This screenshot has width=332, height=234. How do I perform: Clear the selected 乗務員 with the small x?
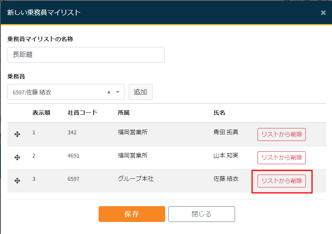click(109, 92)
